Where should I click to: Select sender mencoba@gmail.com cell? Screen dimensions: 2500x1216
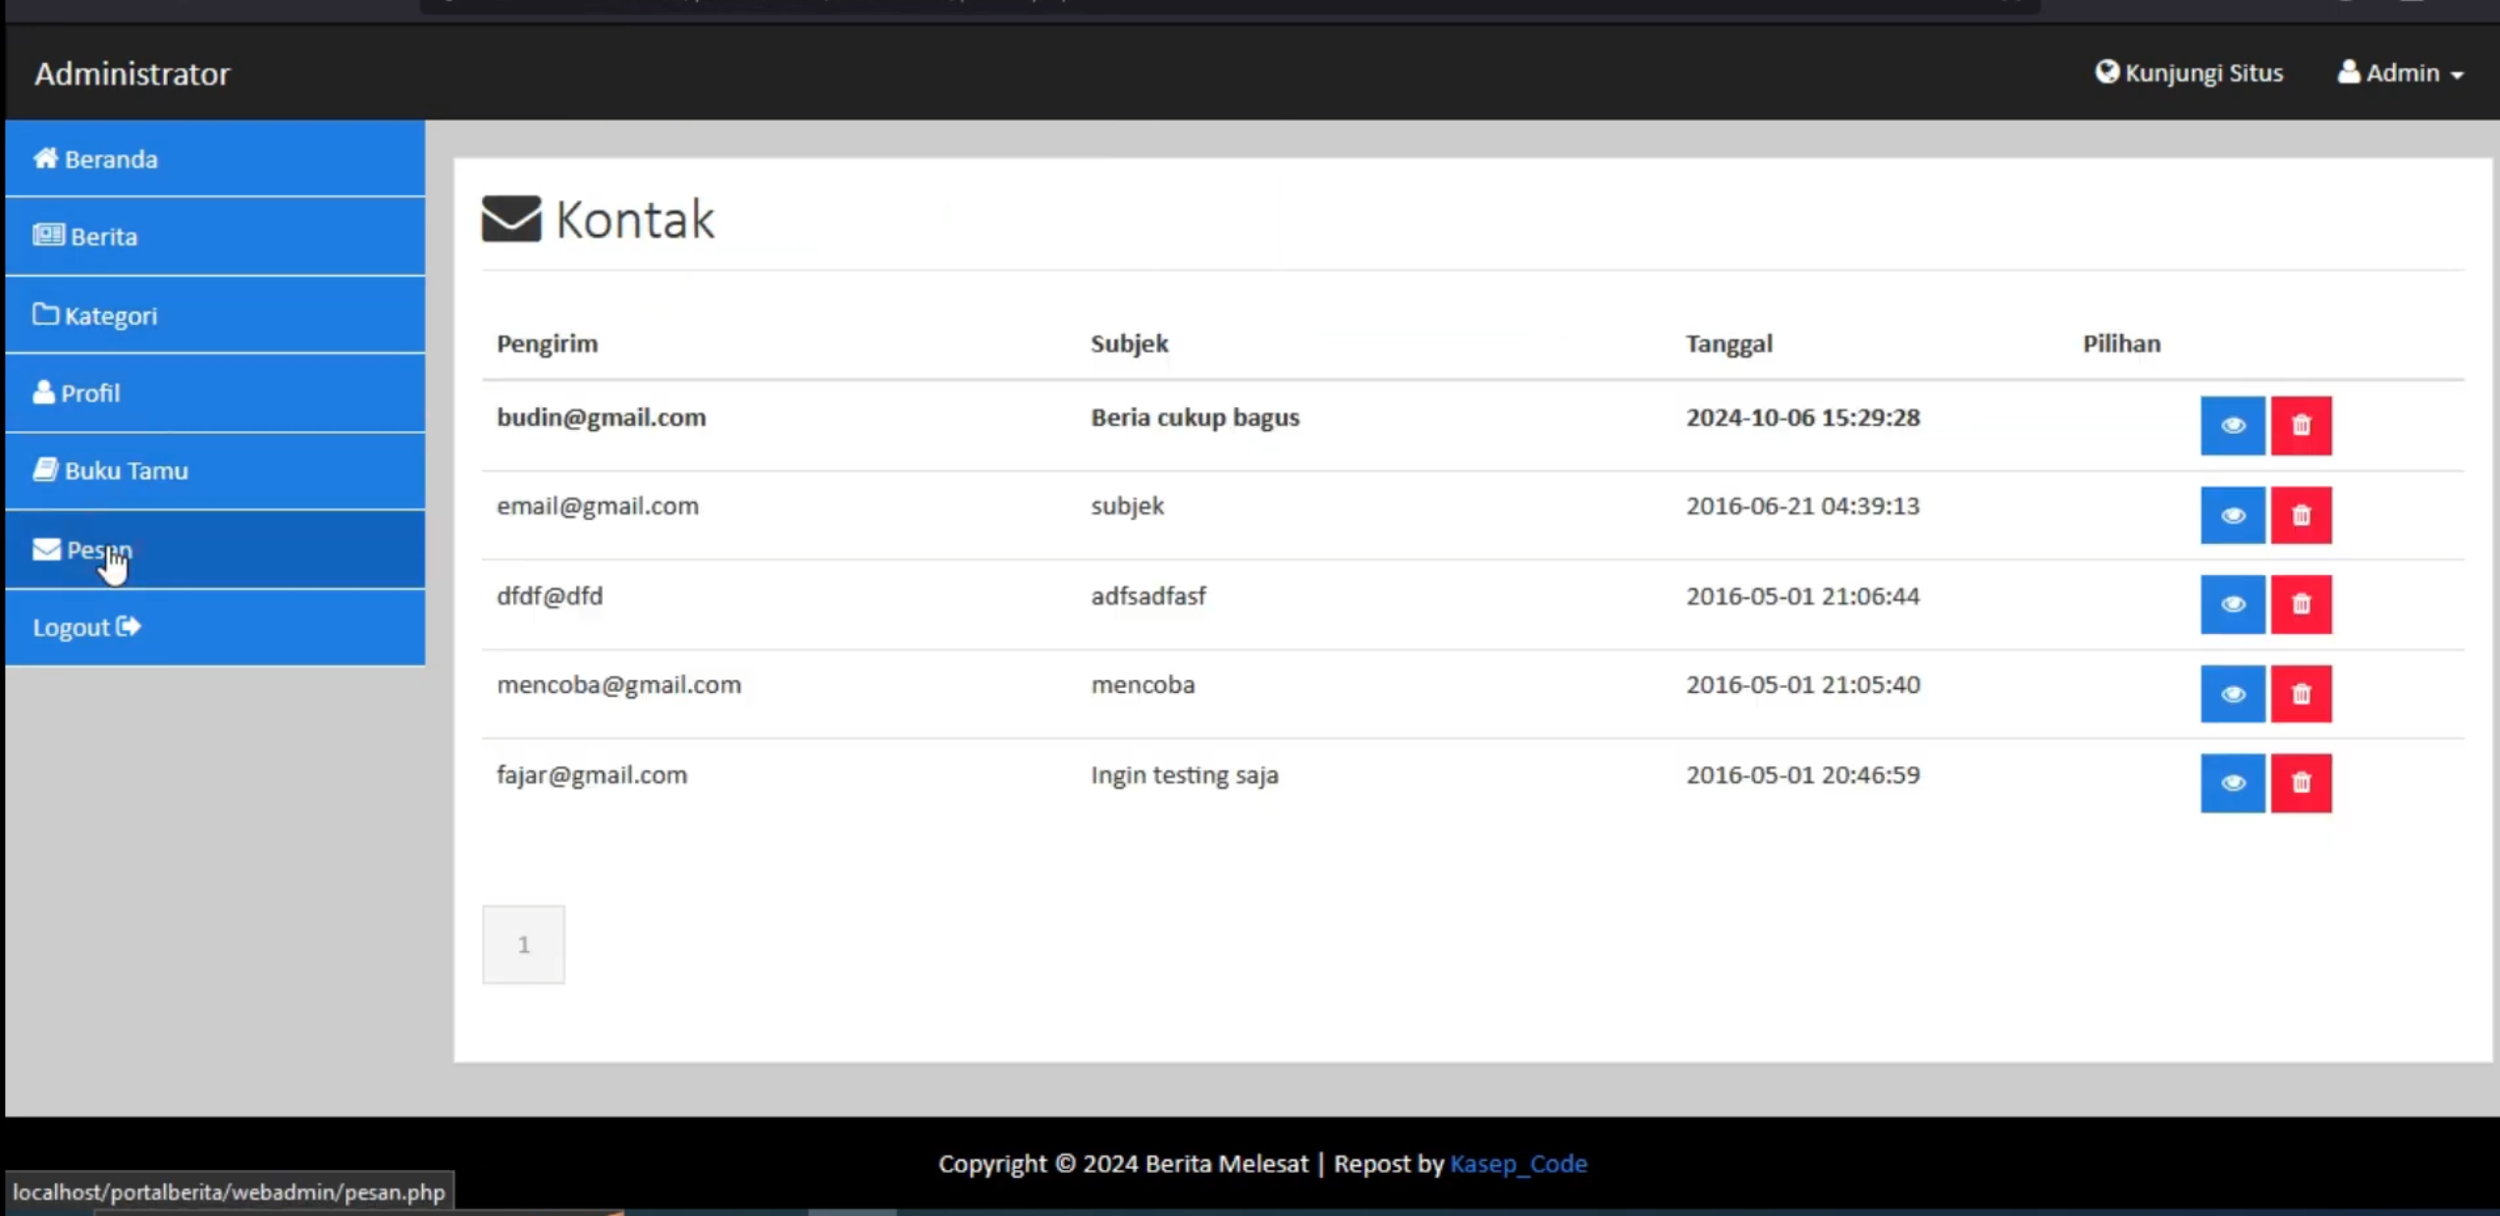pos(619,685)
